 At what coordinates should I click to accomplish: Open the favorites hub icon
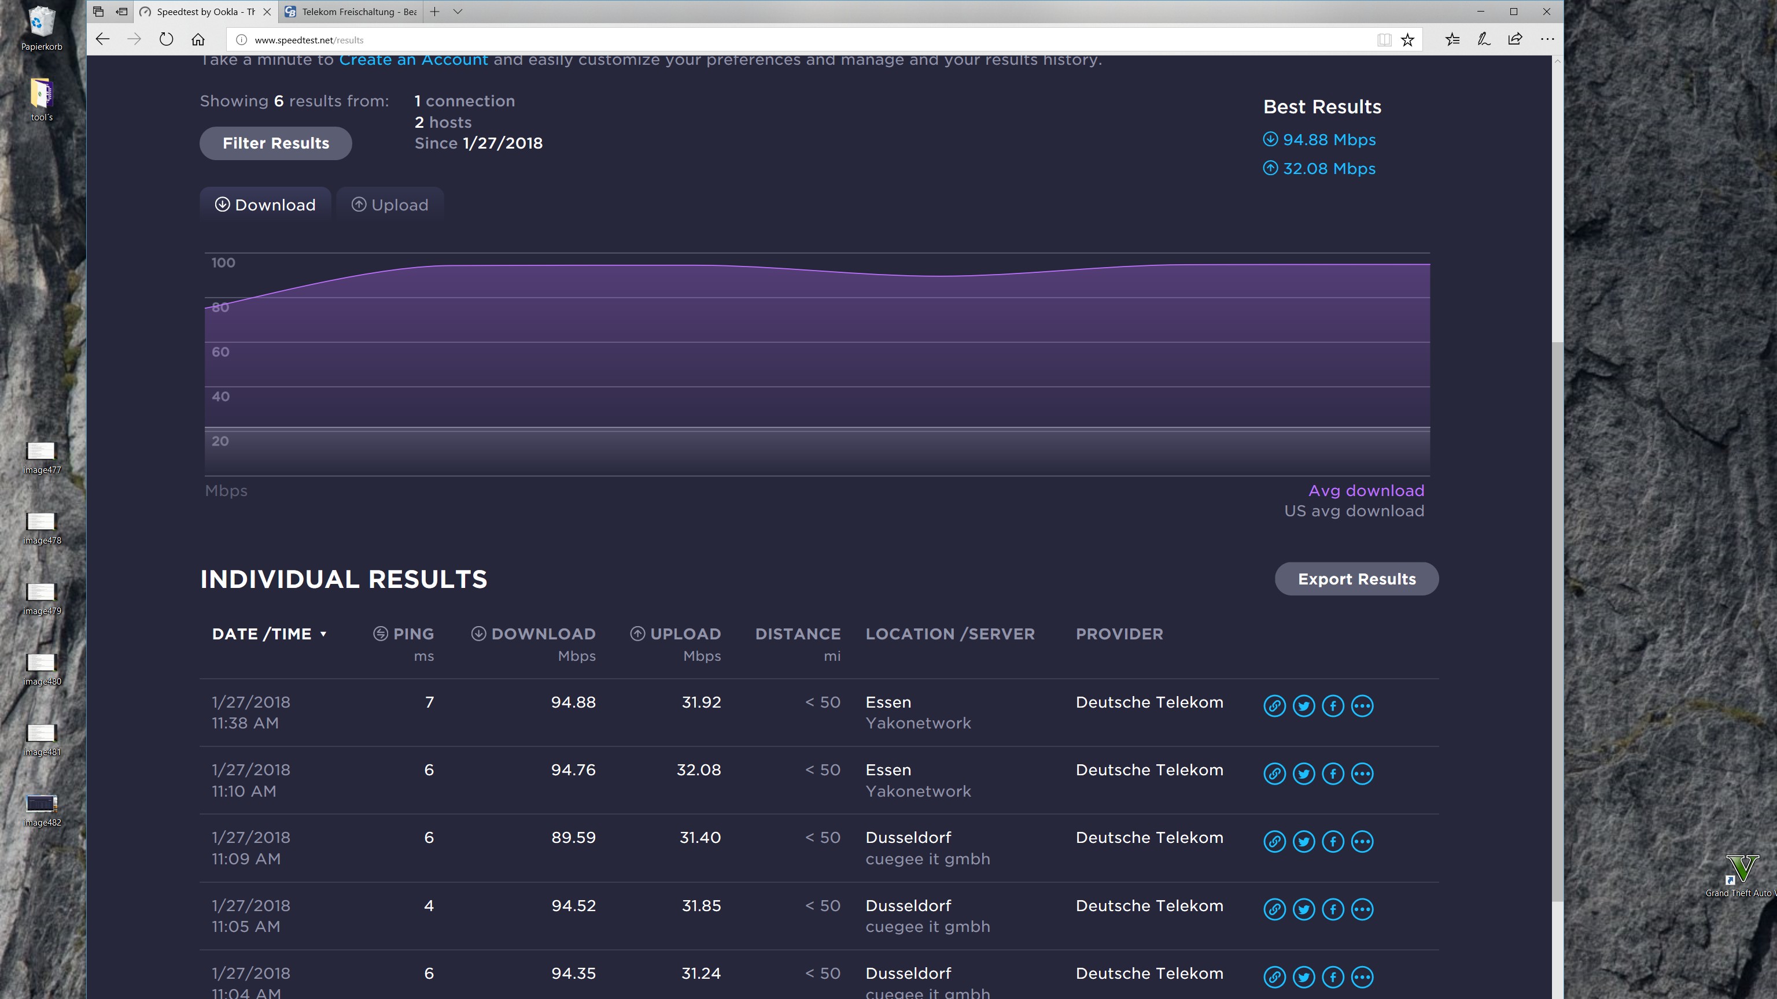tap(1452, 39)
